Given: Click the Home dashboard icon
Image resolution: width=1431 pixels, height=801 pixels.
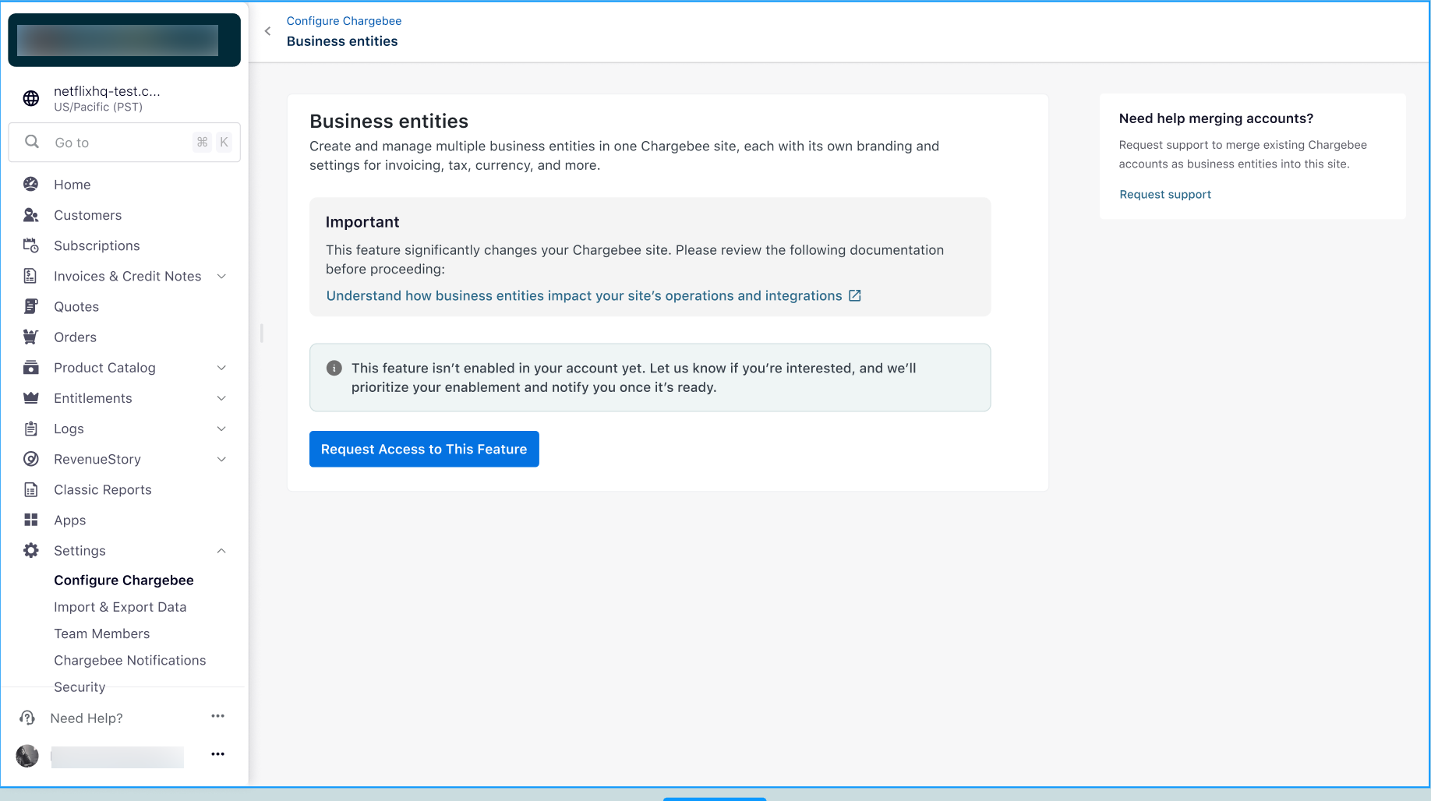Looking at the screenshot, I should coord(31,185).
